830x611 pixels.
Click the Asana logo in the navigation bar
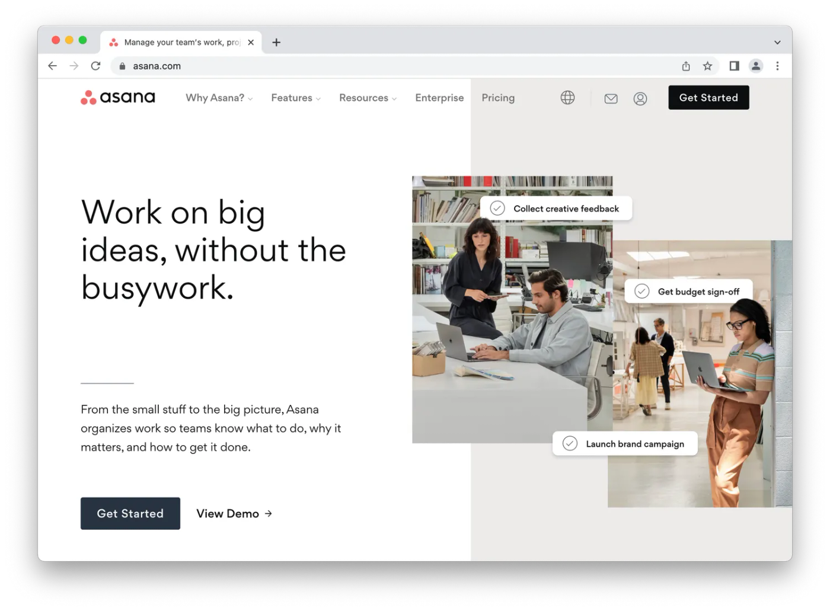(x=117, y=97)
